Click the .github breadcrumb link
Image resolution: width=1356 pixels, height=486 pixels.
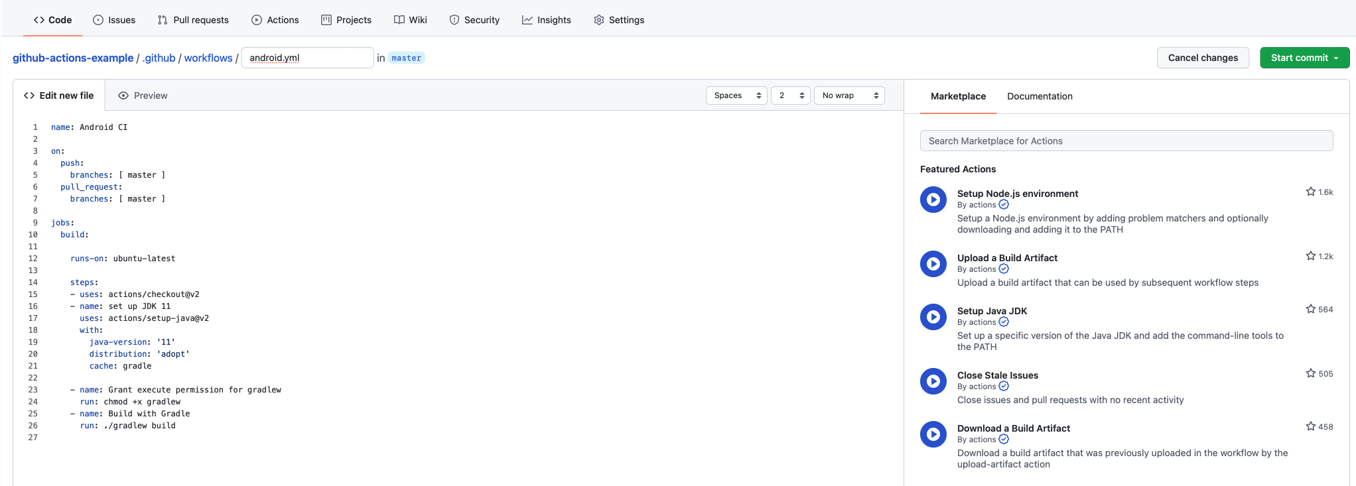point(159,58)
